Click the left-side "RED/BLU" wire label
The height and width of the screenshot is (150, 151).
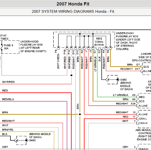[x=8, y=99]
